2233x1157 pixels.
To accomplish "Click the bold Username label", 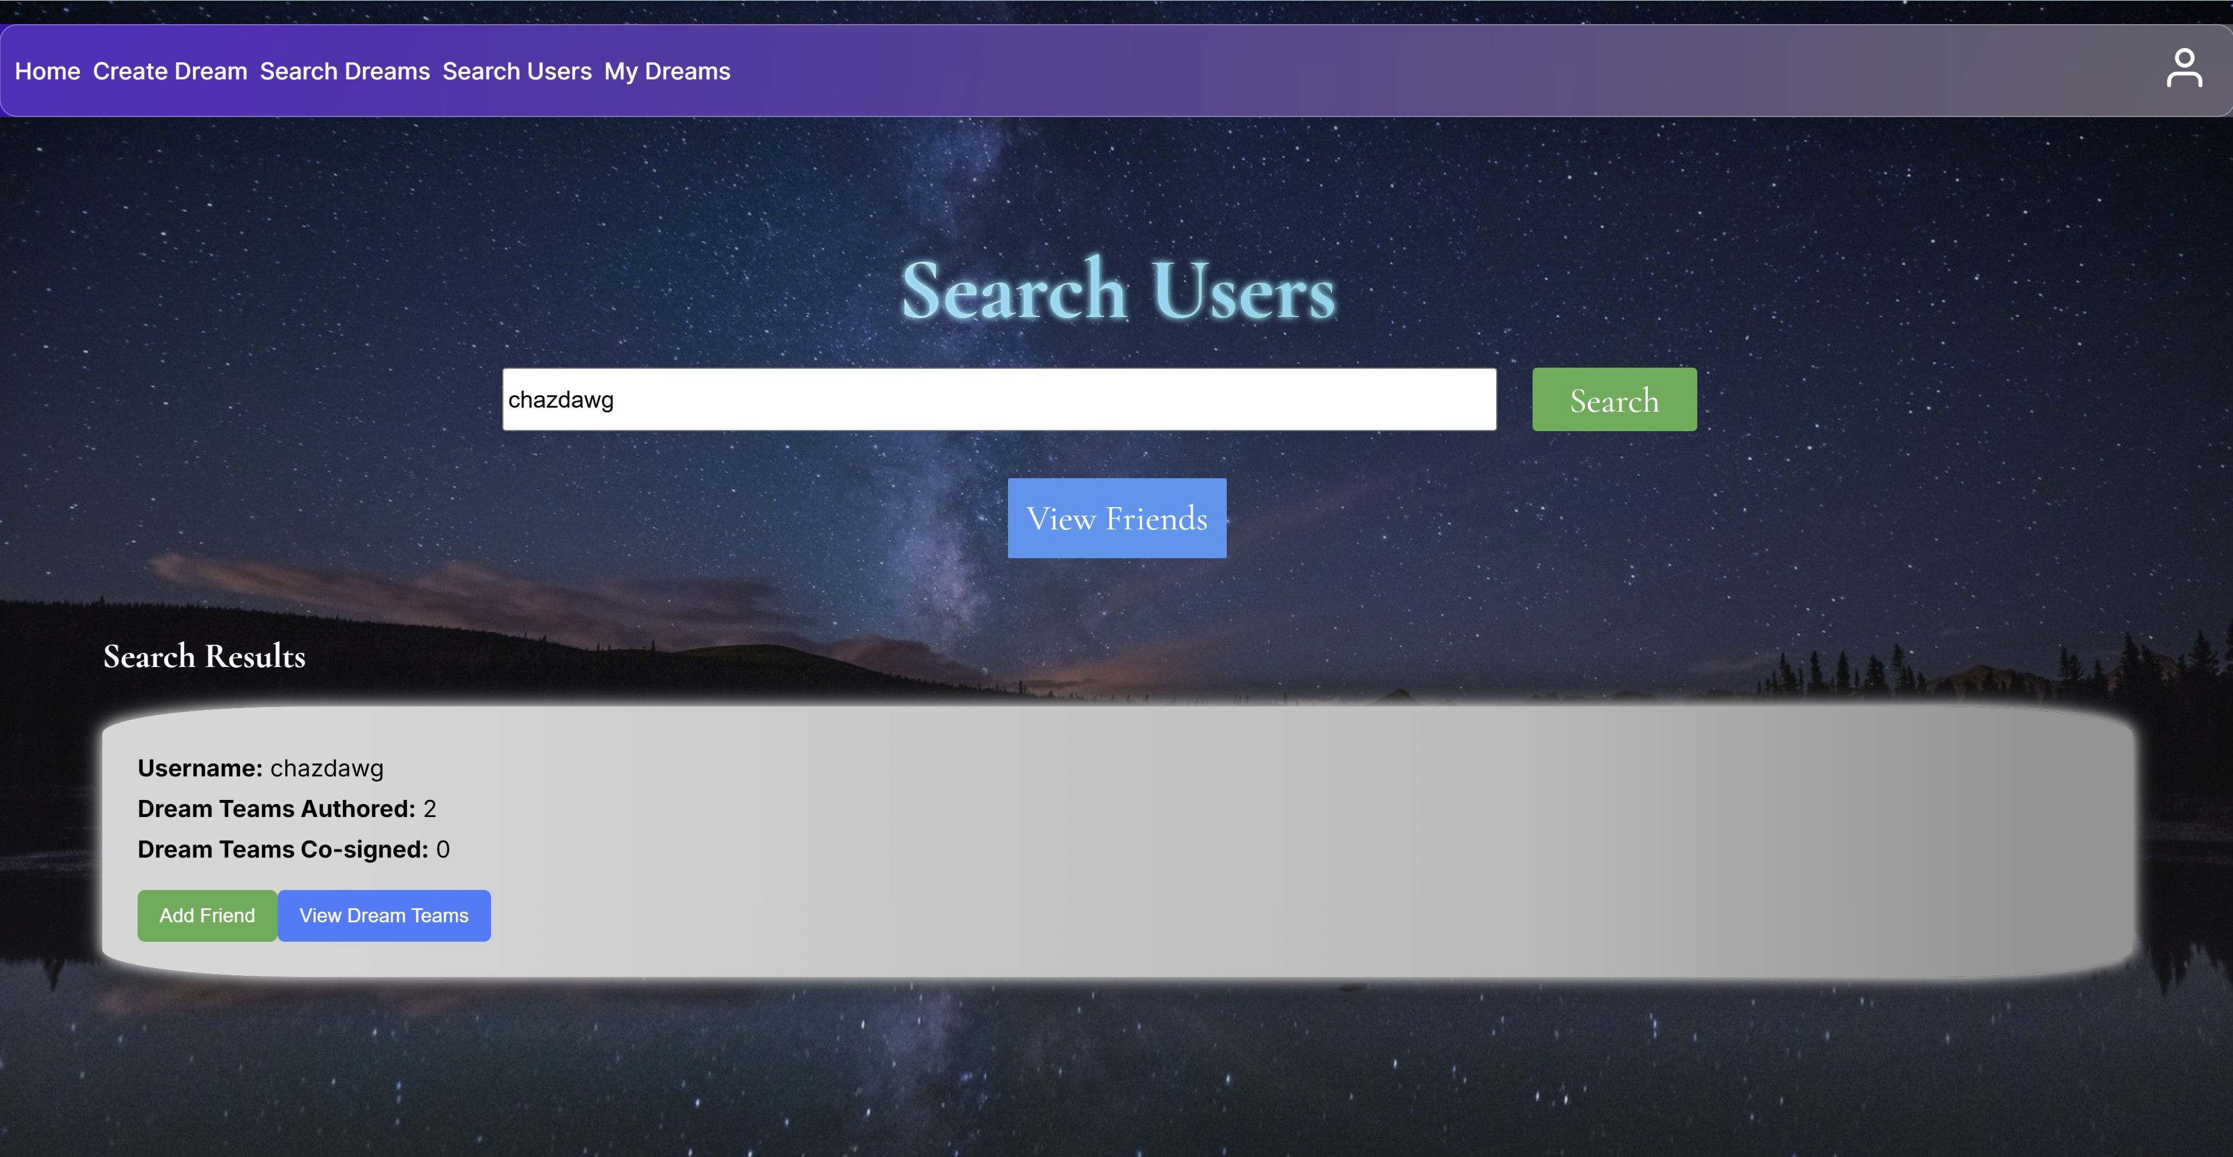I will 199,768.
